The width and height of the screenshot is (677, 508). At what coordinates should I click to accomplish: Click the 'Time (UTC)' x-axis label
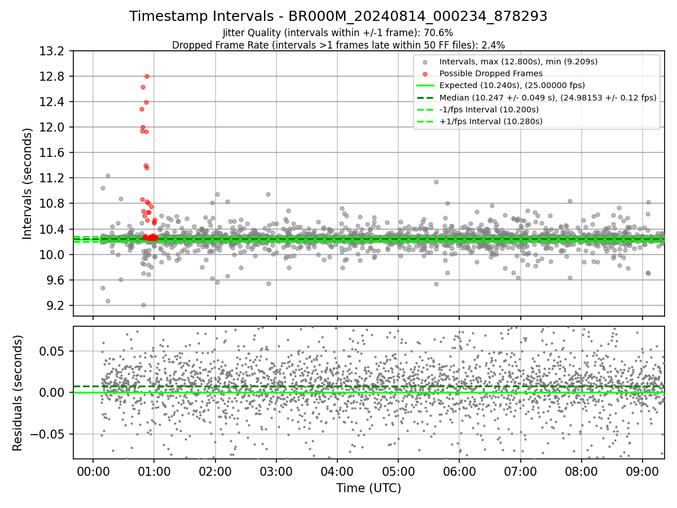click(x=369, y=488)
